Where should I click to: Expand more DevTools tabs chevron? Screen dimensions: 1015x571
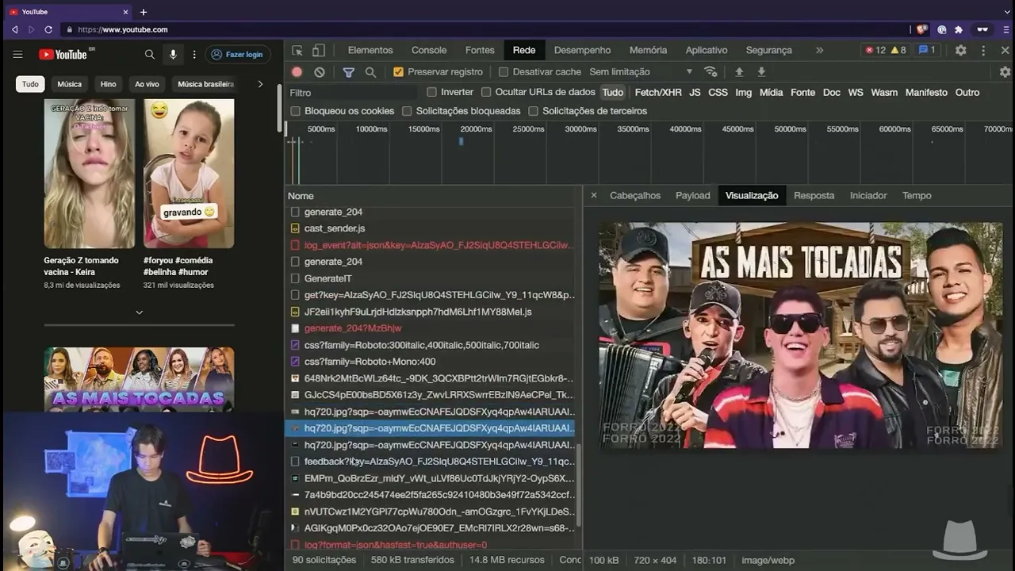tap(819, 50)
